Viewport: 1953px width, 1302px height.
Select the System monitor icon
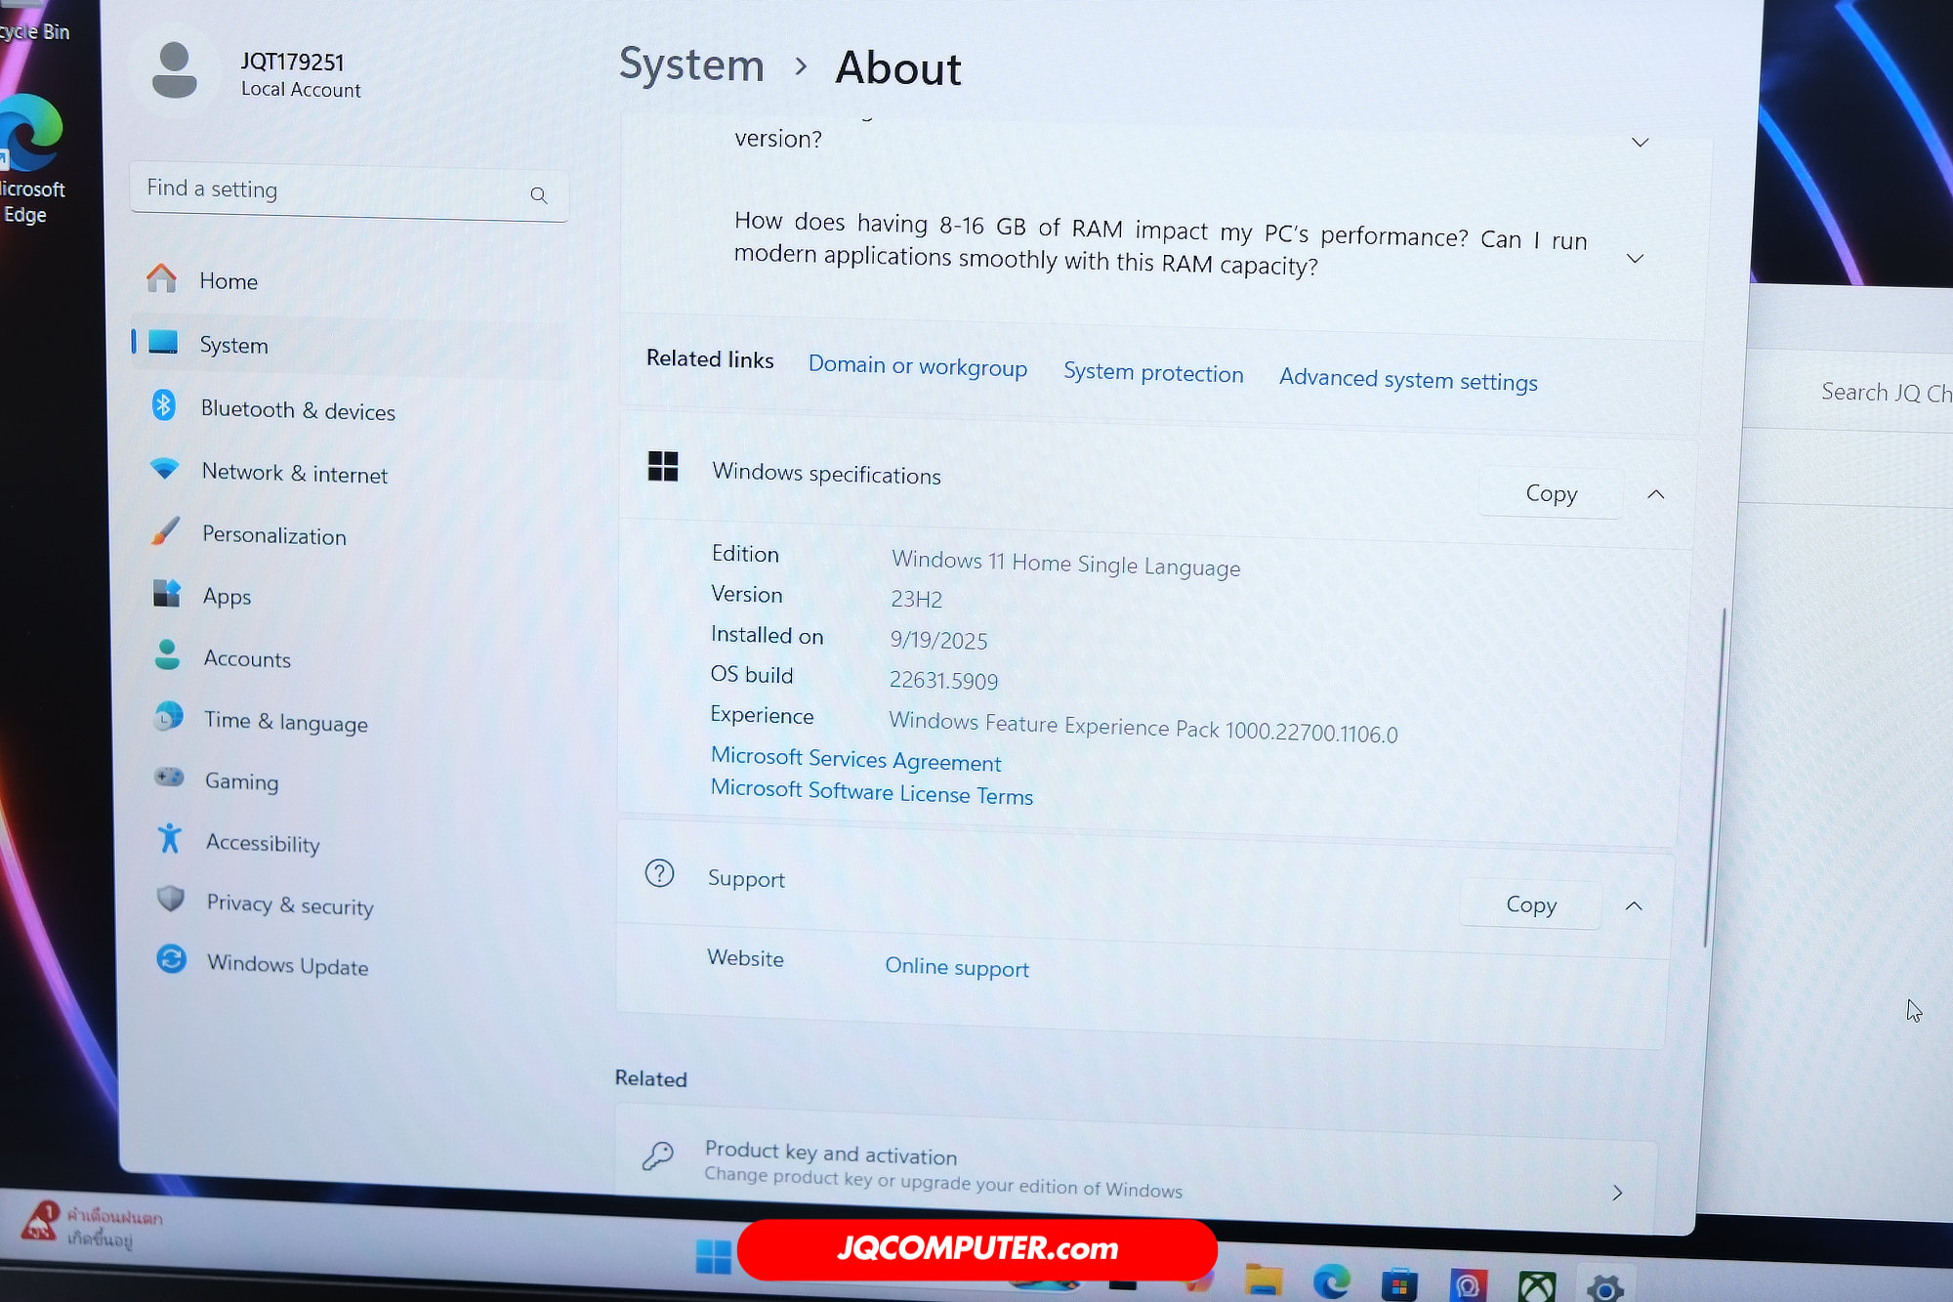pos(163,342)
